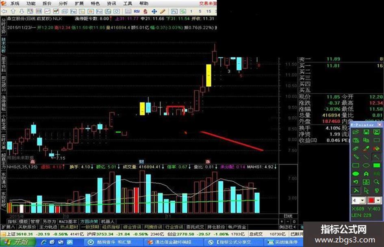
Task: Open the 帮助 menu
Action: click(x=144, y=3)
